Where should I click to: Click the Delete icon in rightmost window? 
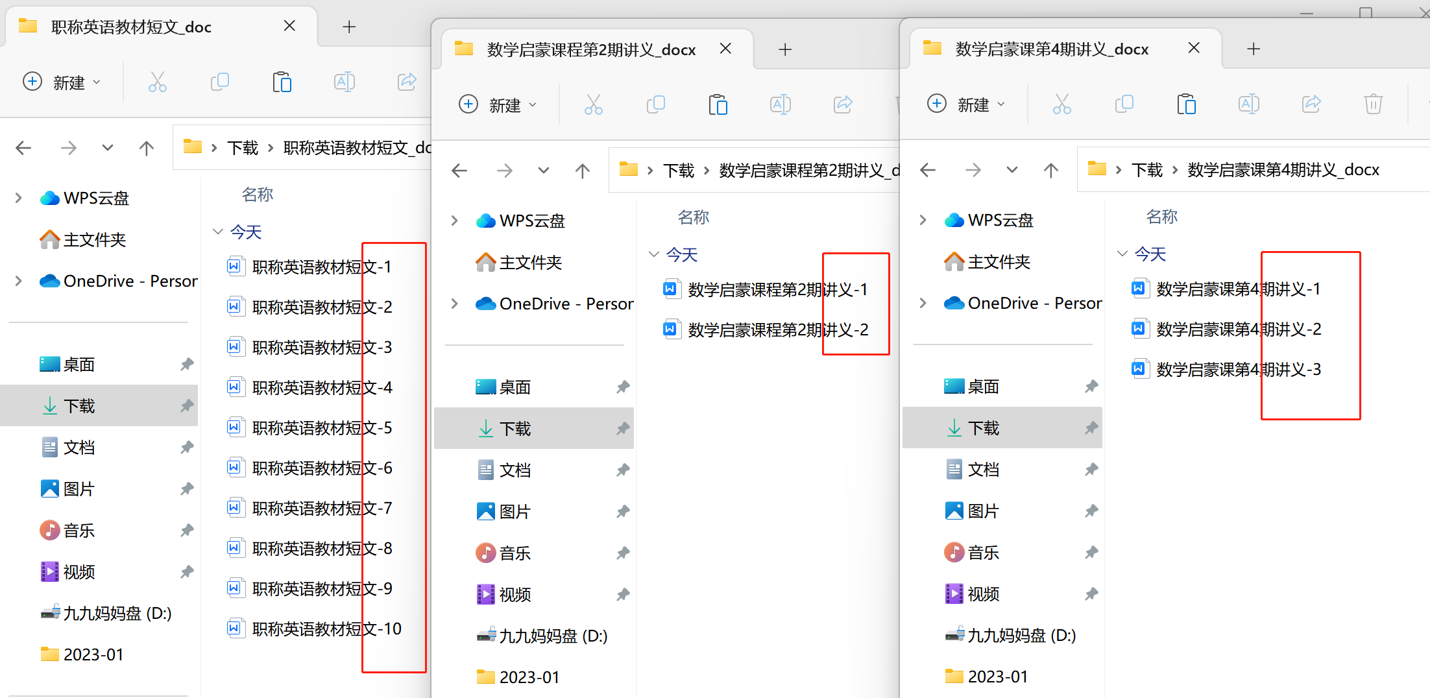click(x=1374, y=104)
